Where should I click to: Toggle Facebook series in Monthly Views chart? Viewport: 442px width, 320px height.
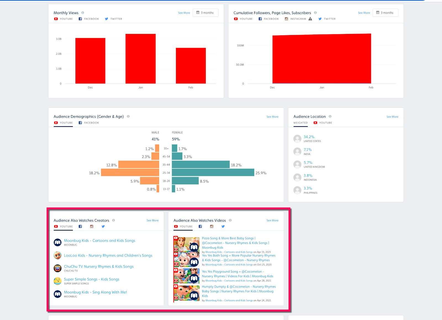click(x=89, y=19)
